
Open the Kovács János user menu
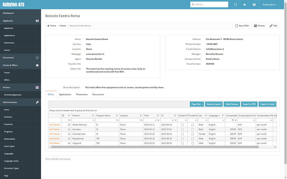pyautogui.click(x=270, y=4)
